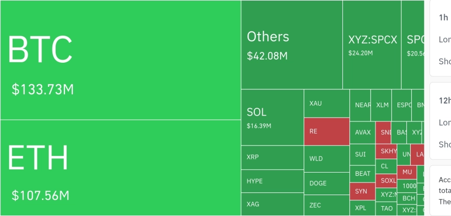Click the XAG tile

pos(272,204)
